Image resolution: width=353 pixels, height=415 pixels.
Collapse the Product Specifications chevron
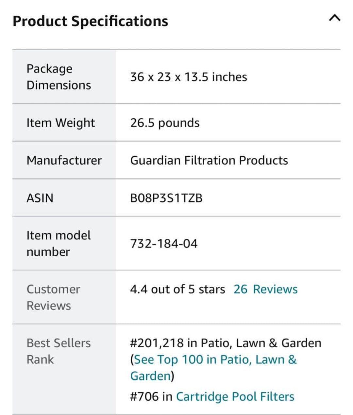point(334,18)
